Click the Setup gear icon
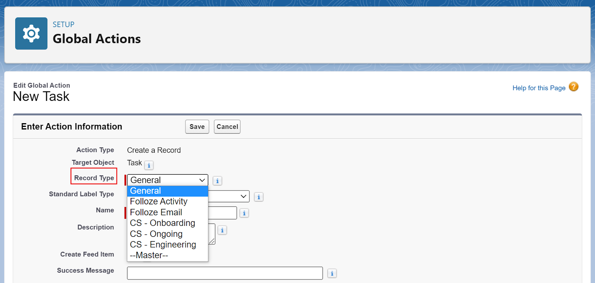595x283 pixels. [x=31, y=33]
